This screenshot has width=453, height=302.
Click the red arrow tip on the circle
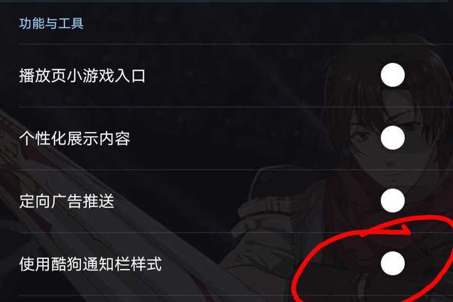click(406, 230)
